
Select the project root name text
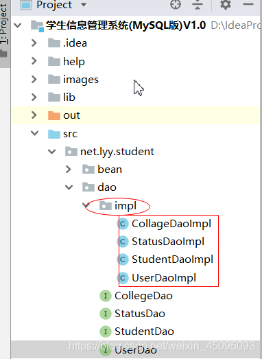point(126,25)
